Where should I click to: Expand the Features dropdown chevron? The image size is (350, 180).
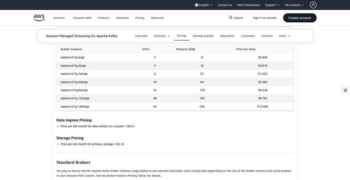pos(169,36)
